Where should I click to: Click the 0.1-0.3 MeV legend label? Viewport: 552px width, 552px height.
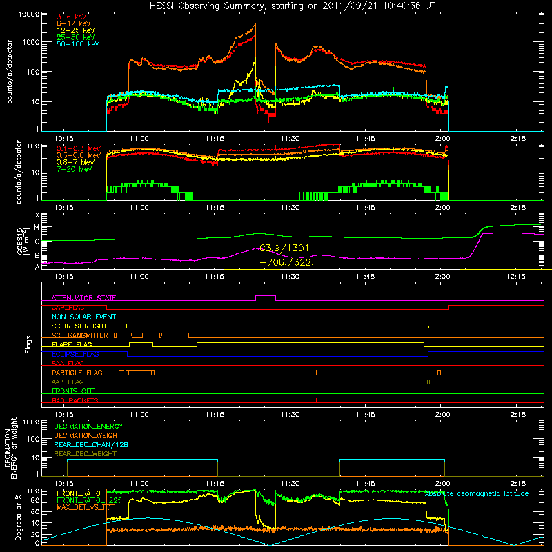[x=79, y=148]
